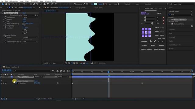This screenshot has width=195, height=109.
Task: Toggle the Snapping checkbox
Action: [74, 4]
